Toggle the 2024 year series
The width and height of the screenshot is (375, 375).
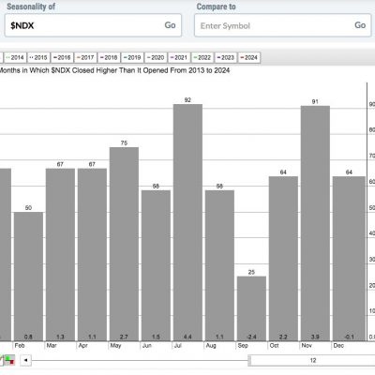(249, 57)
